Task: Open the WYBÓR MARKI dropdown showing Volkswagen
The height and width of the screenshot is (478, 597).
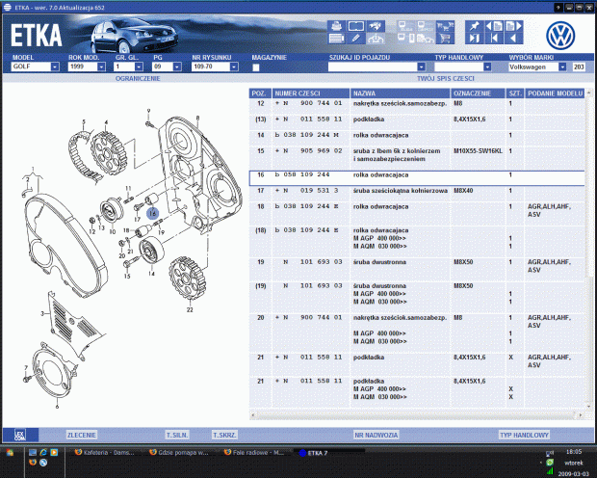Action: [562, 66]
